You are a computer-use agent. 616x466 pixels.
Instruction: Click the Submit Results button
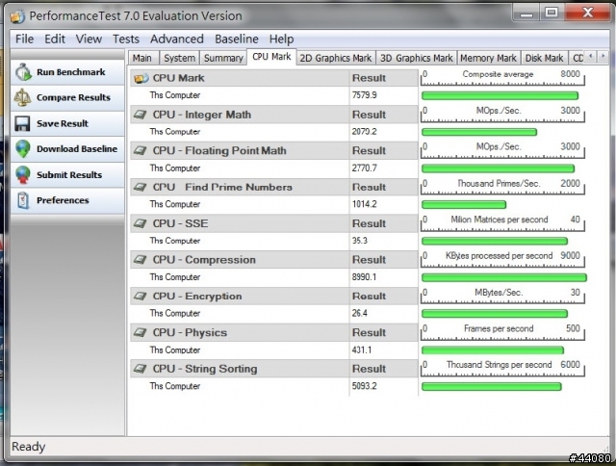pos(67,175)
